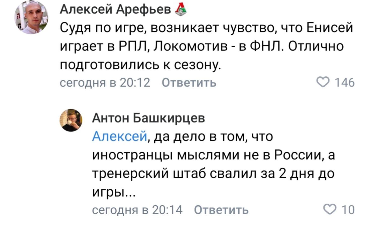The width and height of the screenshot is (368, 229).
Task: Reply to the comment posted at 20:14
Action: (x=221, y=210)
